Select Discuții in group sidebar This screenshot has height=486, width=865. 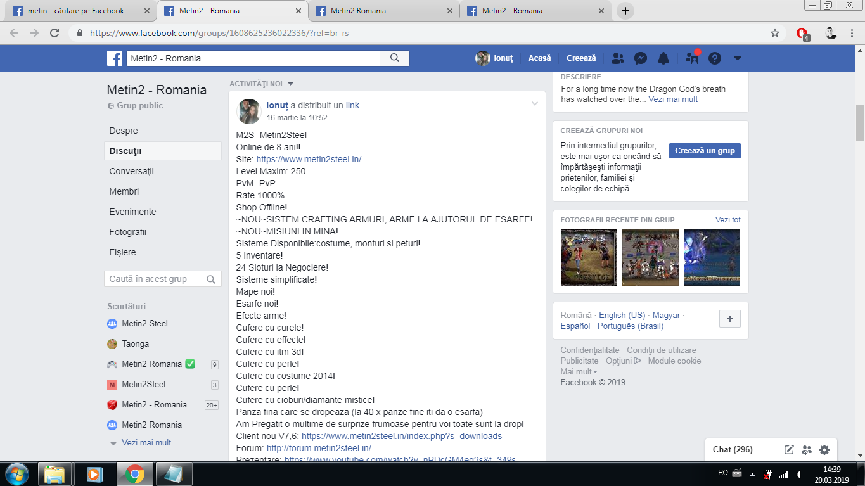(163, 151)
